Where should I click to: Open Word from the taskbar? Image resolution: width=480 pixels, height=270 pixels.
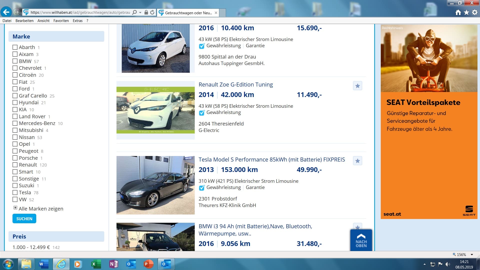click(x=43, y=264)
